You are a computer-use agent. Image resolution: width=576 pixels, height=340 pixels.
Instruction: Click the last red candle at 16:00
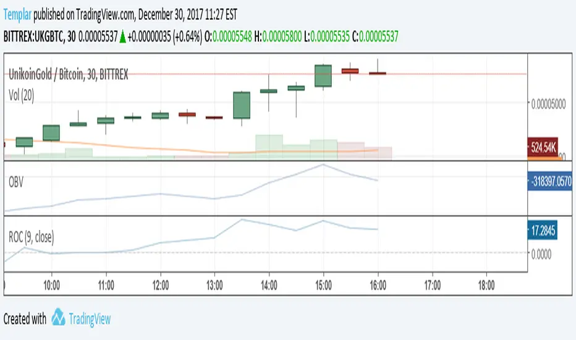(x=378, y=73)
